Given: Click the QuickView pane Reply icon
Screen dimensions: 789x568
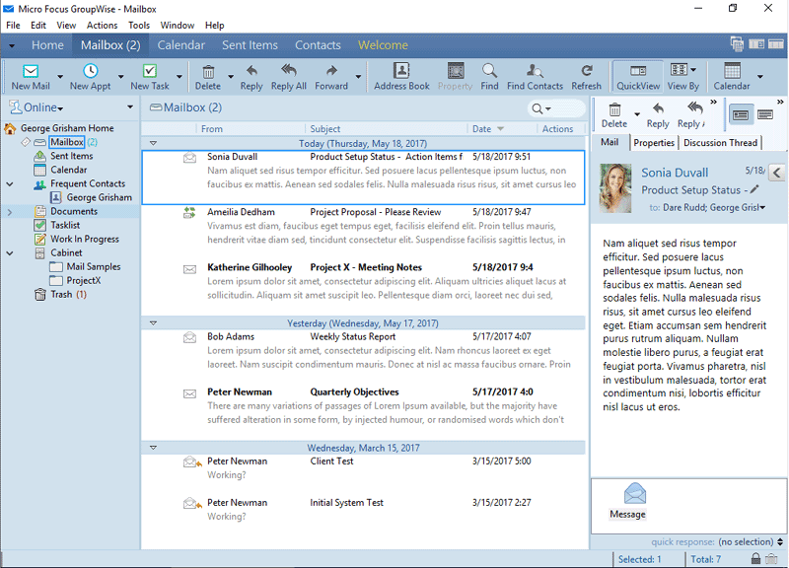Looking at the screenshot, I should point(658,115).
